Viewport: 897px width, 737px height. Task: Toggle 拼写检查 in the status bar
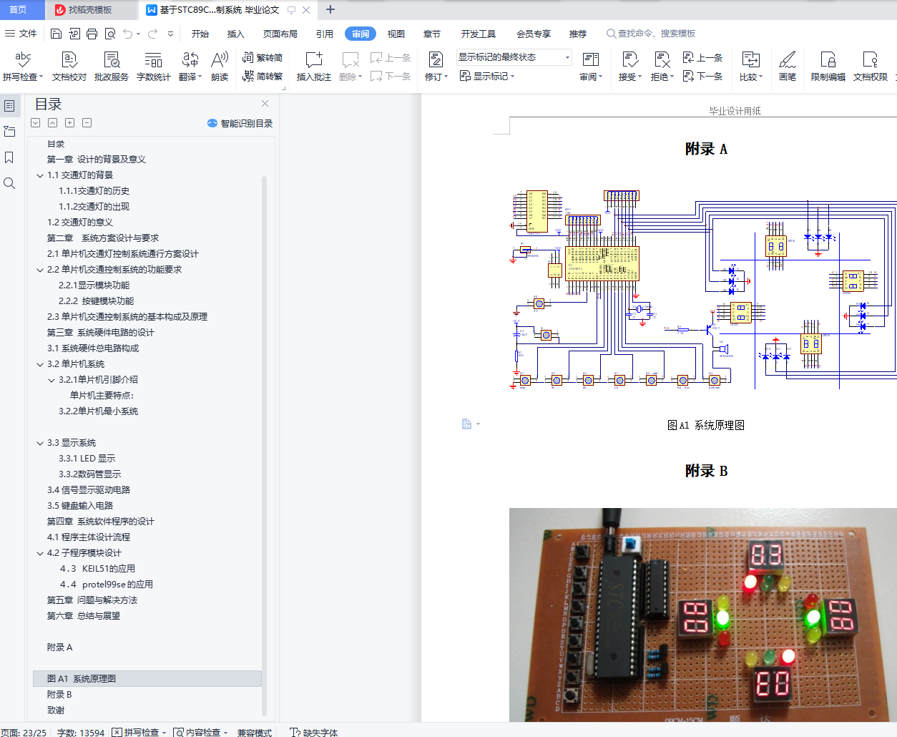139,732
